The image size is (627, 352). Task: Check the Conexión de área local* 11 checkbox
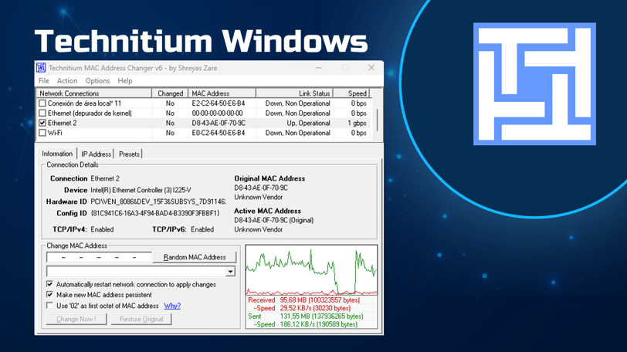[x=42, y=103]
